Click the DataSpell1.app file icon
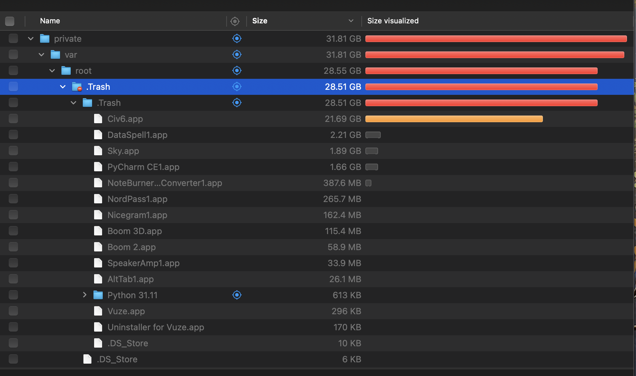636x376 pixels. 98,135
